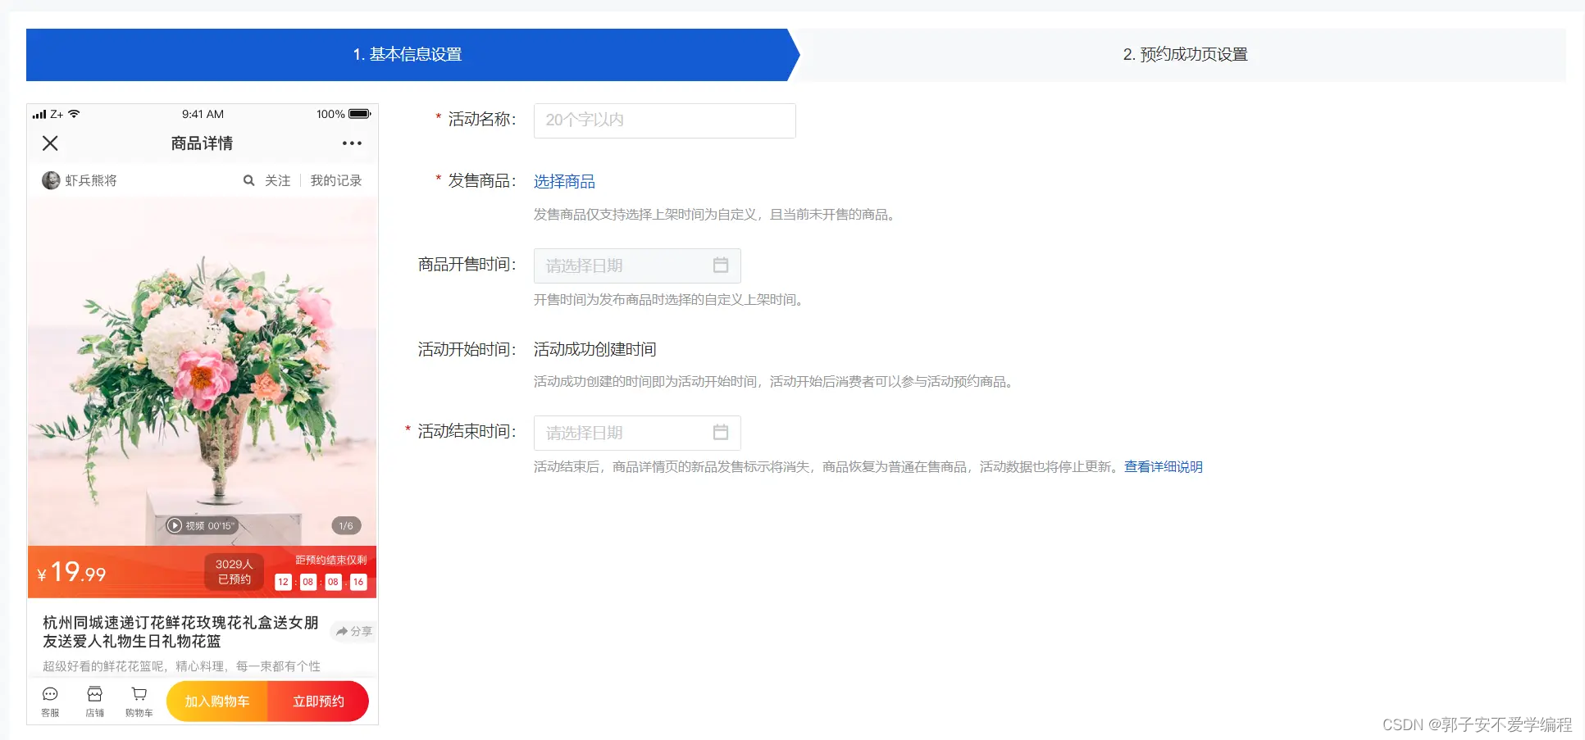Click the shop avatar next to 虾兵熊将
Screen dimensions: 1585x740
click(x=51, y=180)
